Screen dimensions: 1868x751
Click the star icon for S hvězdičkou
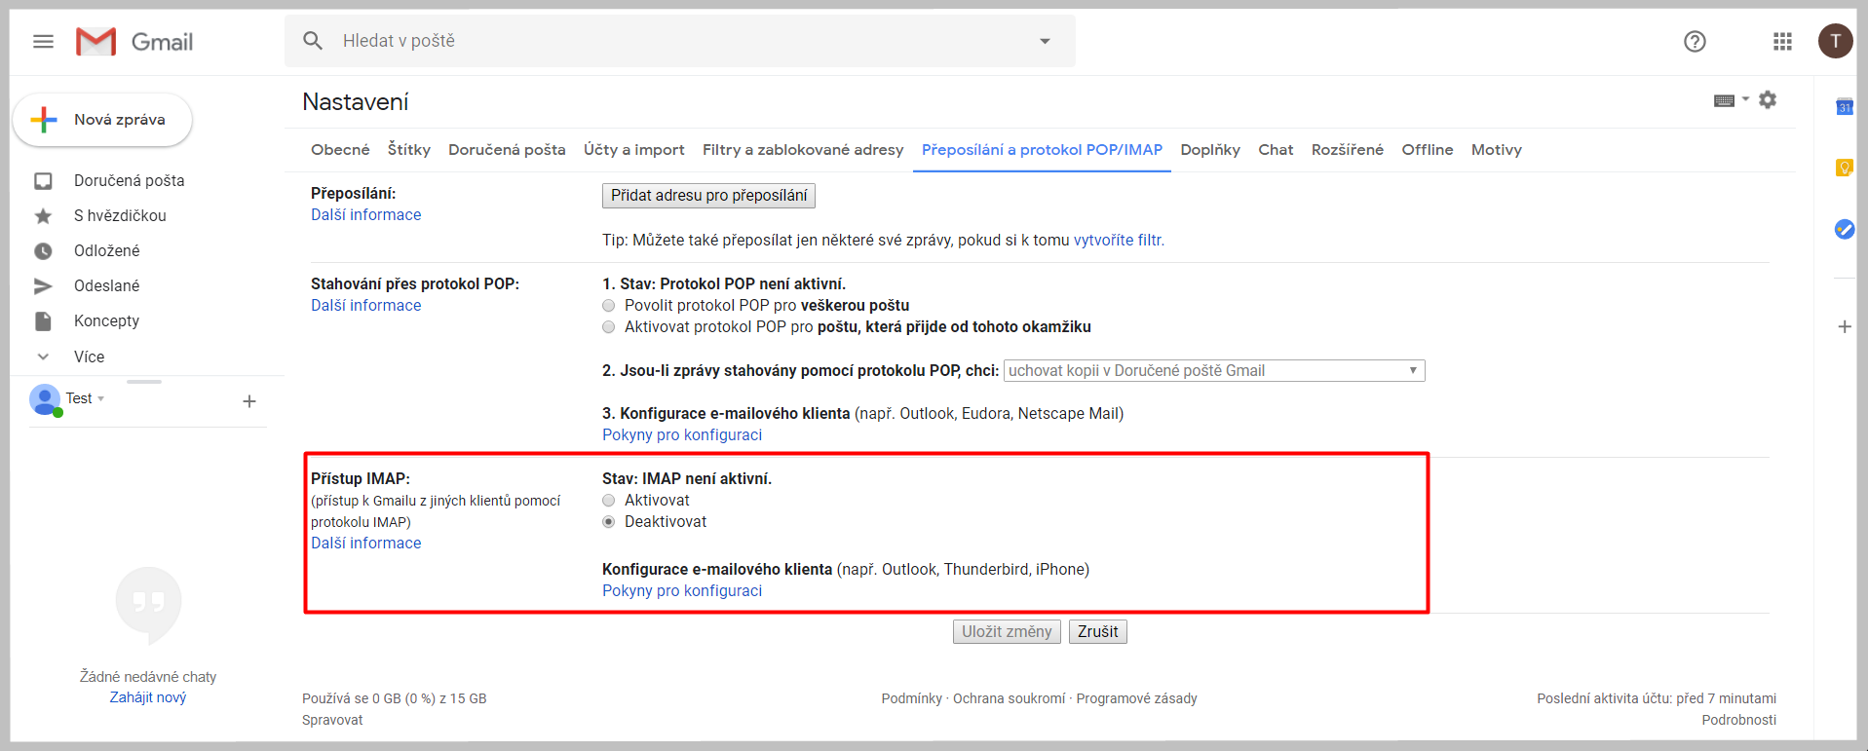coord(43,216)
